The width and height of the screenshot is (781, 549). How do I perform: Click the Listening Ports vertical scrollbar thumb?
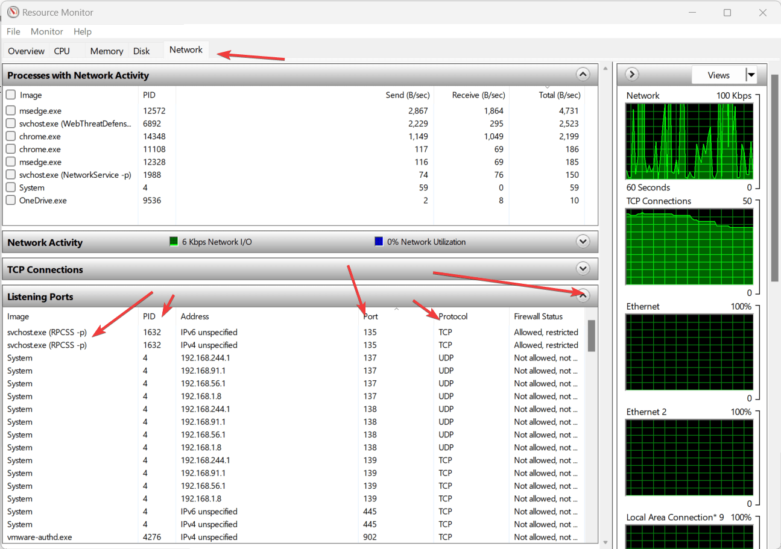(x=592, y=336)
